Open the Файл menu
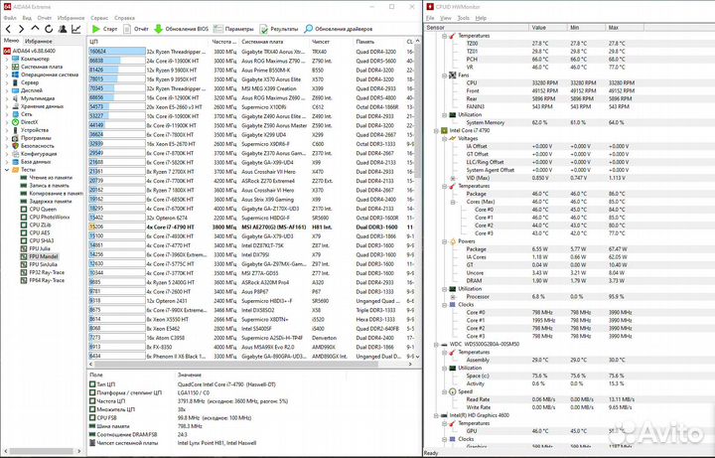 (10, 18)
